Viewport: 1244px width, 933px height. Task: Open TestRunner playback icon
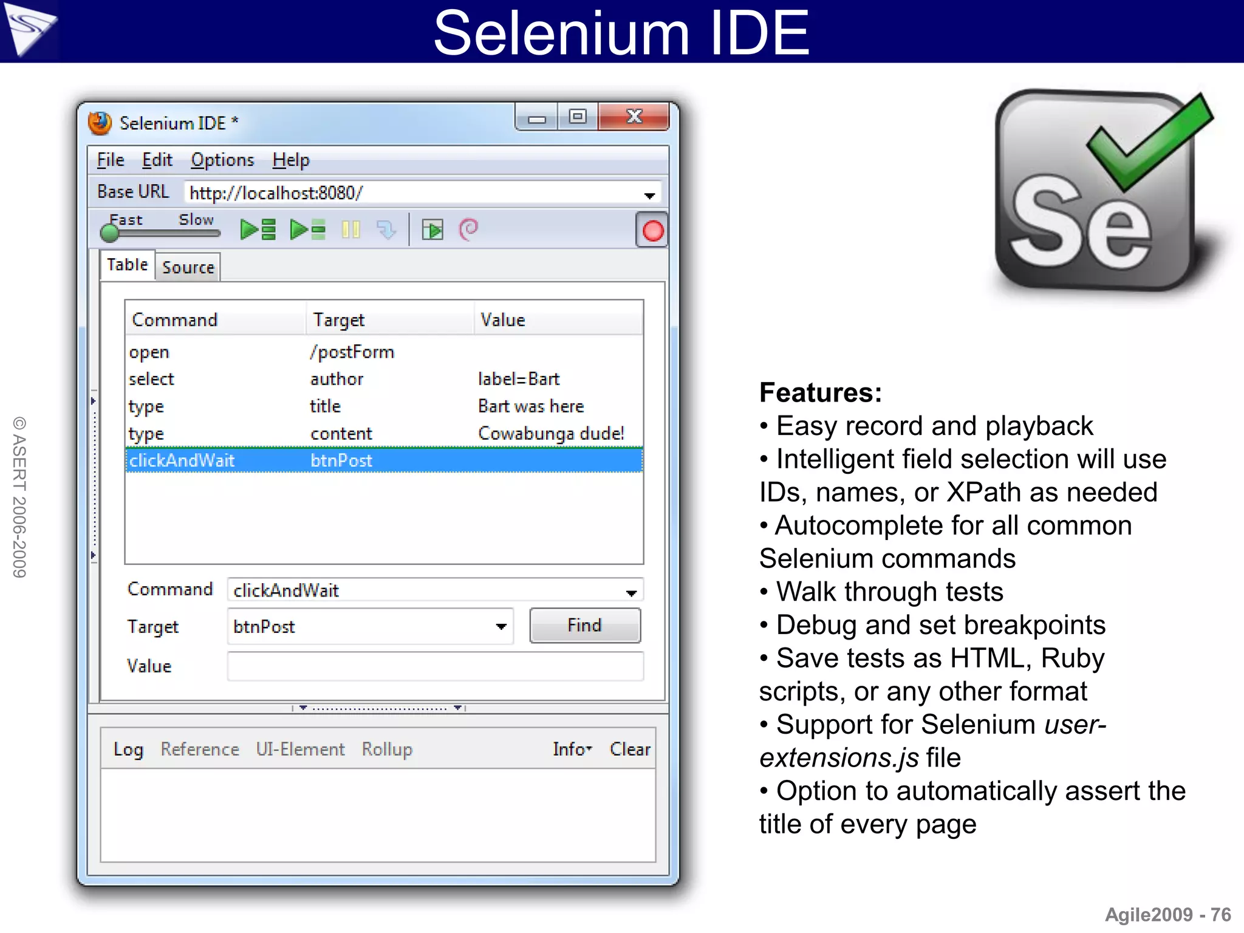(x=432, y=230)
